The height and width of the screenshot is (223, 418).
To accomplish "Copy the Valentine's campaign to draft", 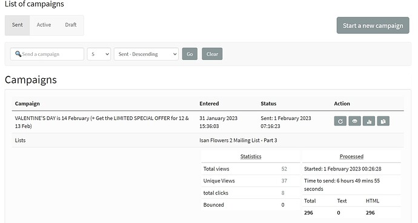I will (x=383, y=121).
